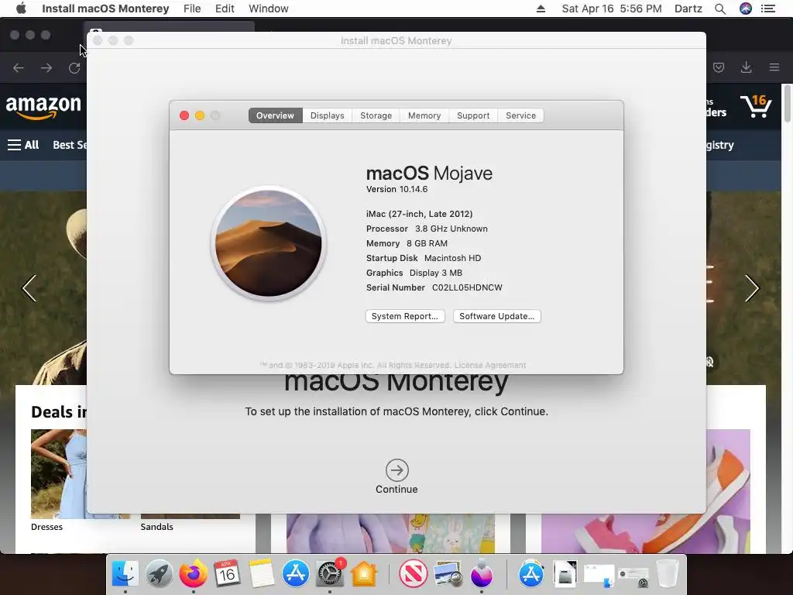
Task: Click Install macOS Monterey Dock icon
Action: click(x=481, y=574)
